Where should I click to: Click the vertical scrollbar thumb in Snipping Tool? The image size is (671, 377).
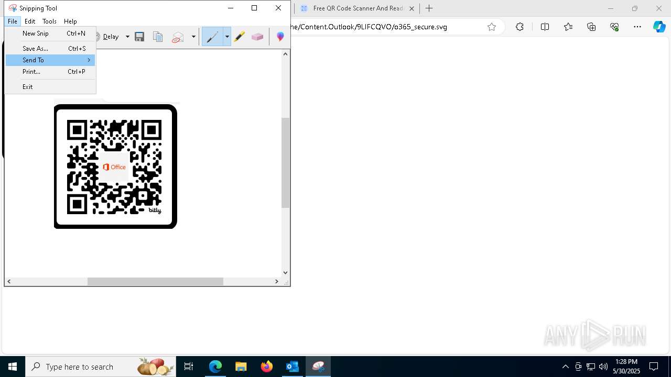286,163
